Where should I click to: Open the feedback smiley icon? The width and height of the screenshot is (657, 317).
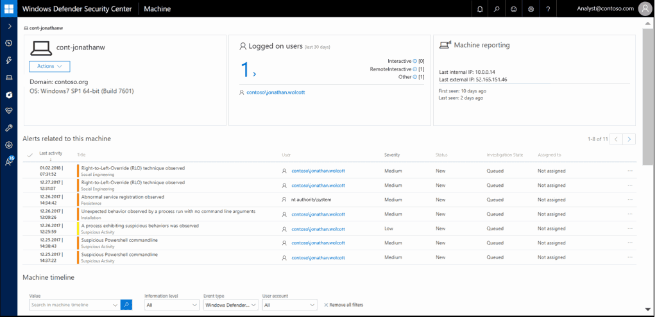tap(514, 9)
